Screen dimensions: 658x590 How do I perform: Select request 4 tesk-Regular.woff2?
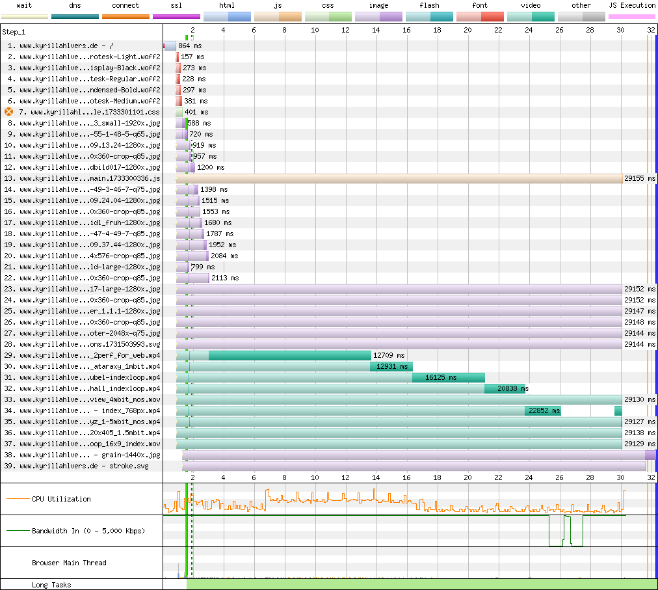84,79
